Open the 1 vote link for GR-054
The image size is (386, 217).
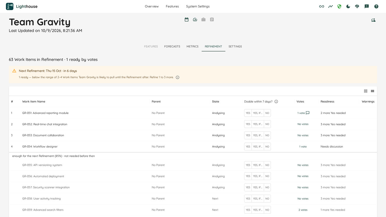pyautogui.click(x=303, y=147)
